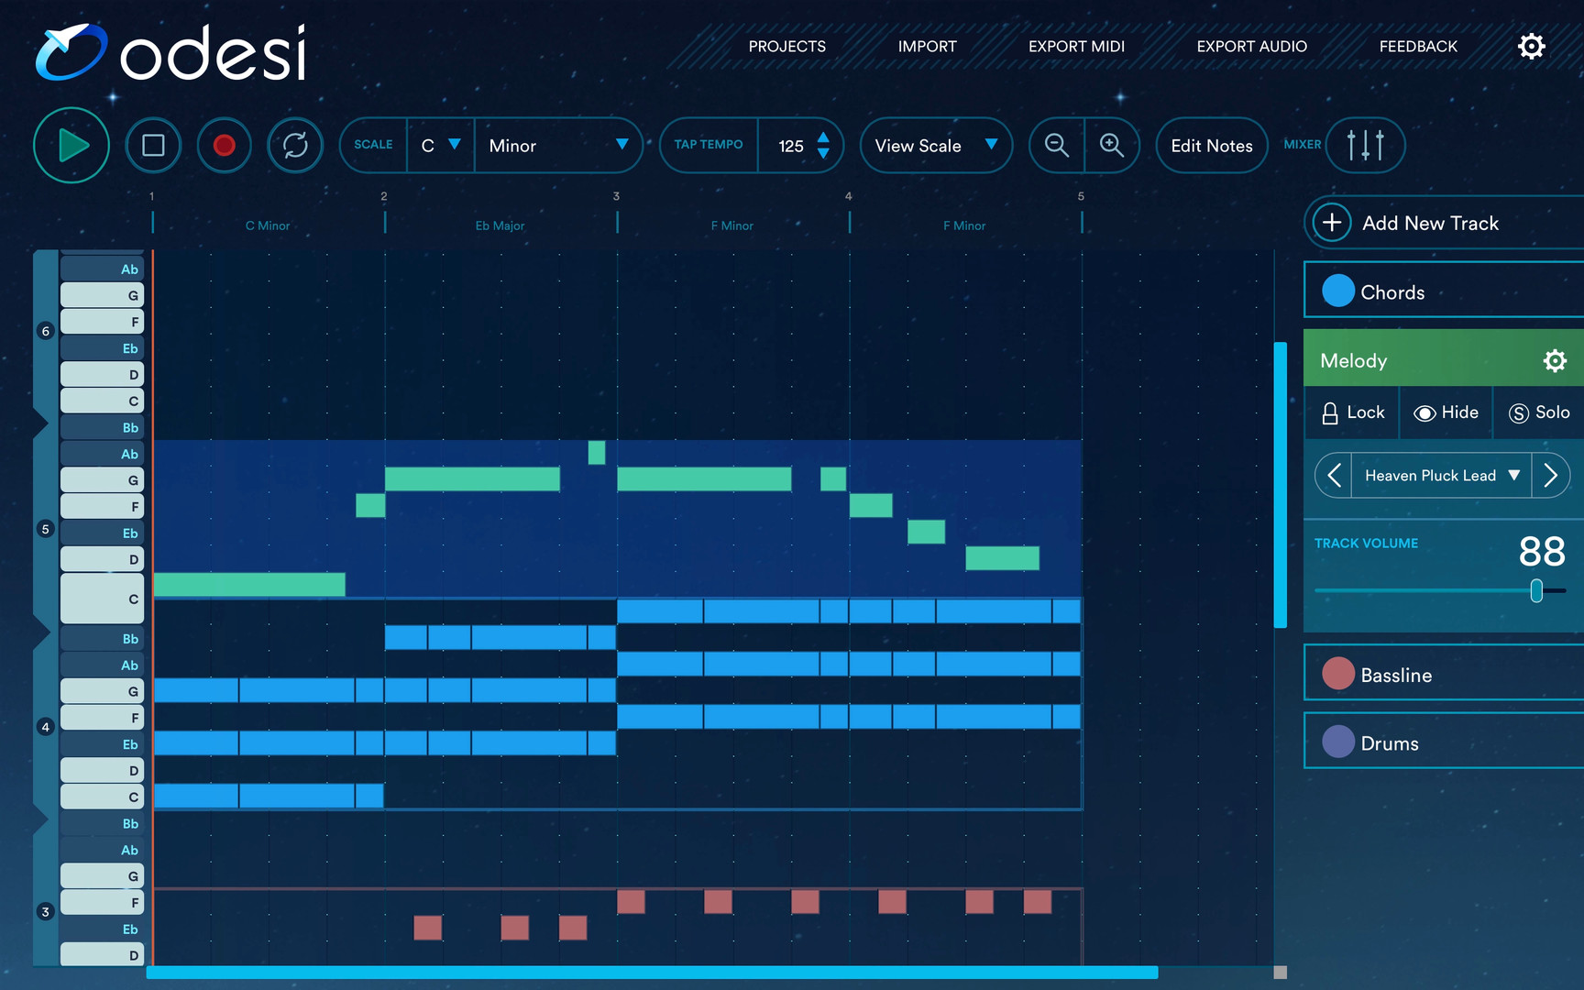Open the scale root note C dropdown
The width and height of the screenshot is (1584, 990).
(x=440, y=145)
